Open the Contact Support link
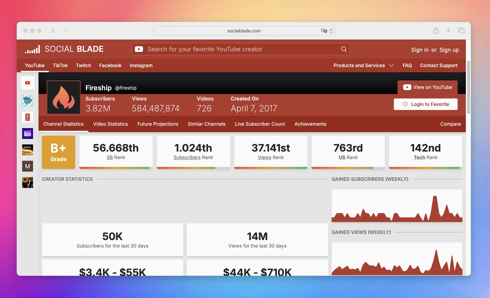Screen dimensions: 490x298 tap(439, 66)
